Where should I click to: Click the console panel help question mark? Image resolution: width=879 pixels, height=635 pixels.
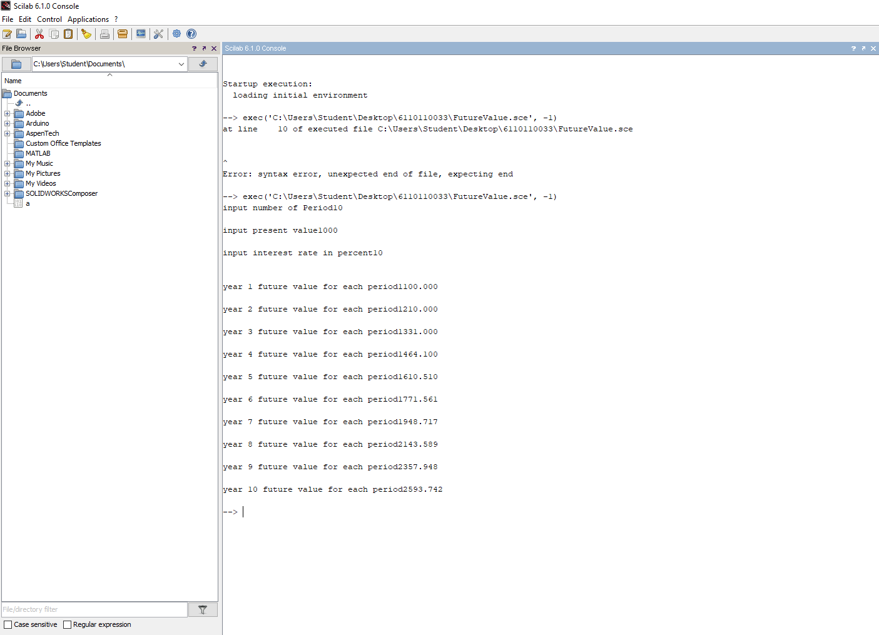tap(853, 48)
